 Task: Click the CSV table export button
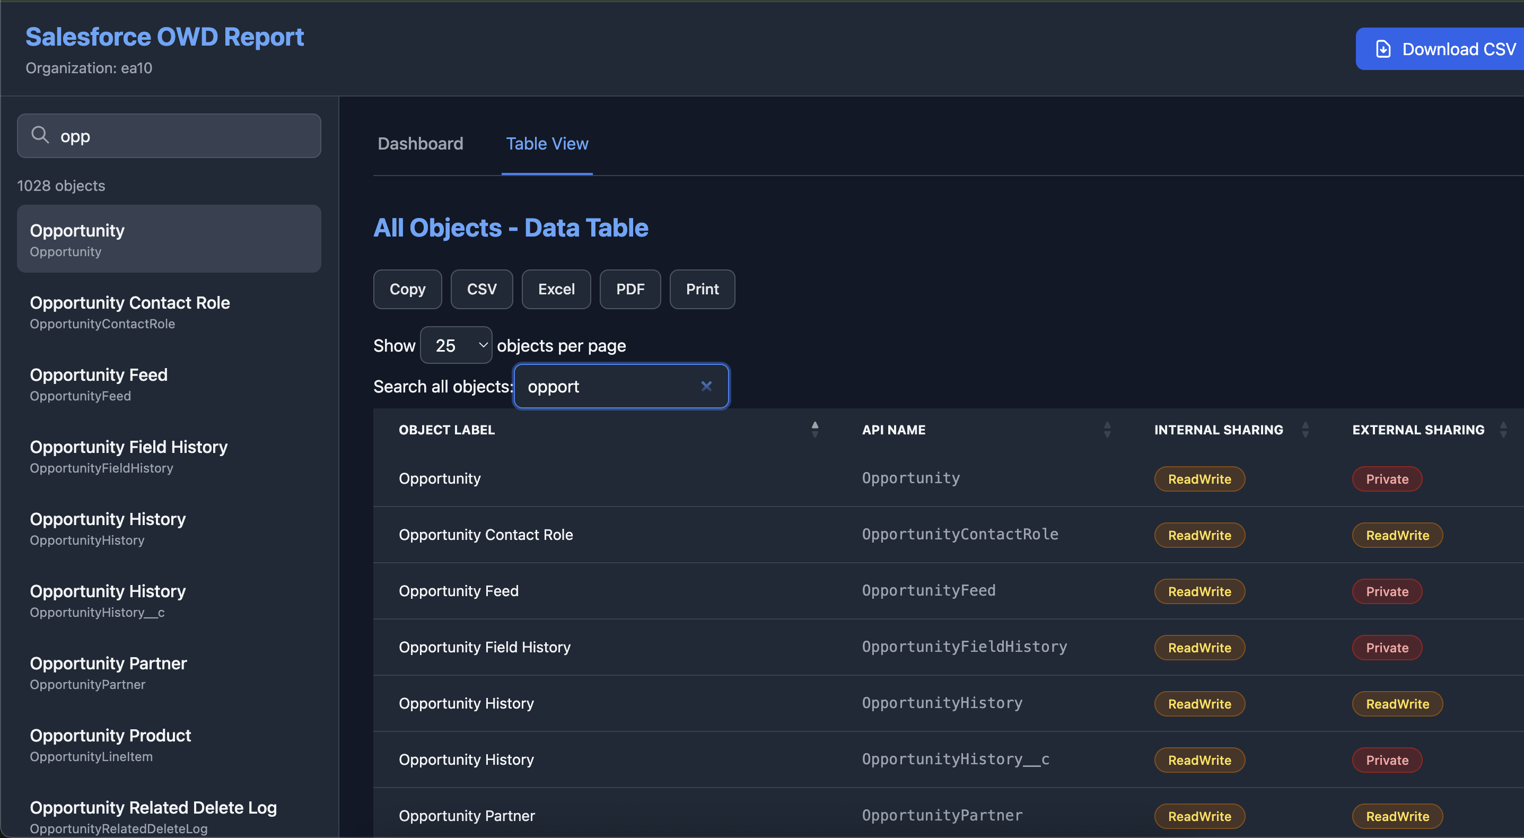481,289
